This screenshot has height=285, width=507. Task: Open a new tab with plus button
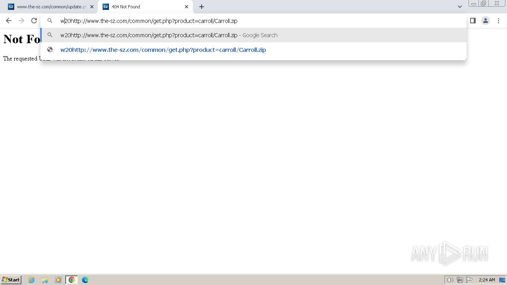click(x=201, y=7)
